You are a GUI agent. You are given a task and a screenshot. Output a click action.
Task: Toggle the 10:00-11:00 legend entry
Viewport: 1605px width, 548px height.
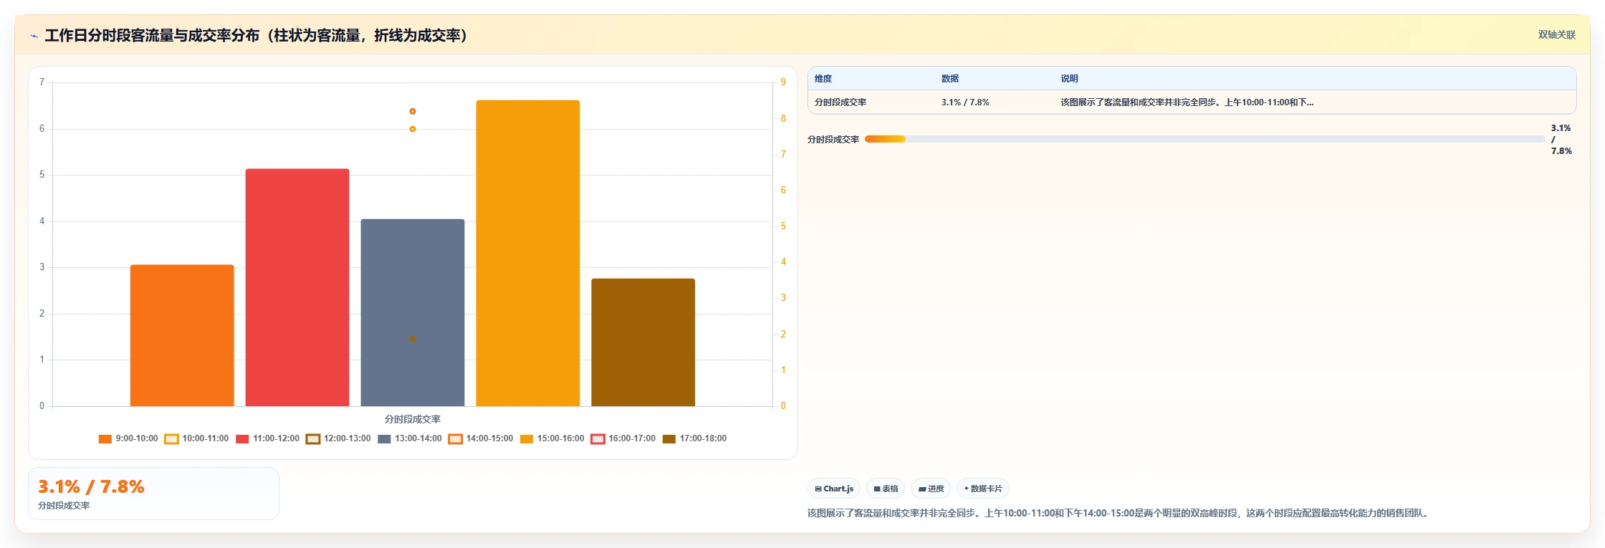pyautogui.click(x=196, y=439)
